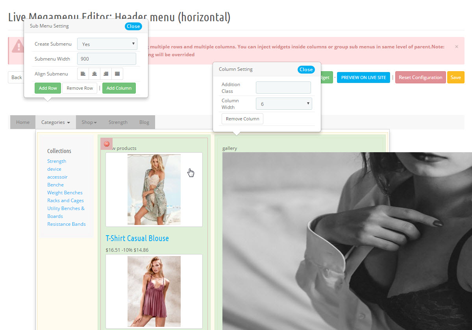Open the Weight Benches collection link

click(x=65, y=193)
